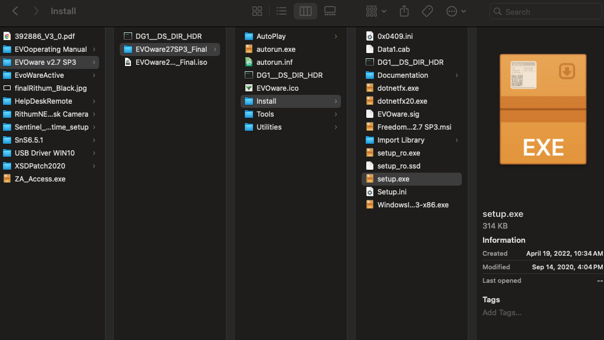Open the RithumNE...sk Camera folder
This screenshot has height=340, width=604.
point(50,114)
